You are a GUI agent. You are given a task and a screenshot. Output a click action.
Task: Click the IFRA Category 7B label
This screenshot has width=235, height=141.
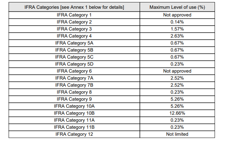click(73, 85)
